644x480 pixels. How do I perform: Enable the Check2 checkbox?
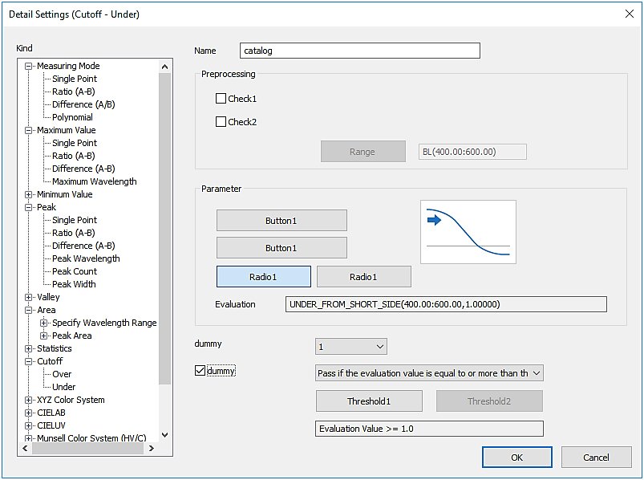[221, 122]
